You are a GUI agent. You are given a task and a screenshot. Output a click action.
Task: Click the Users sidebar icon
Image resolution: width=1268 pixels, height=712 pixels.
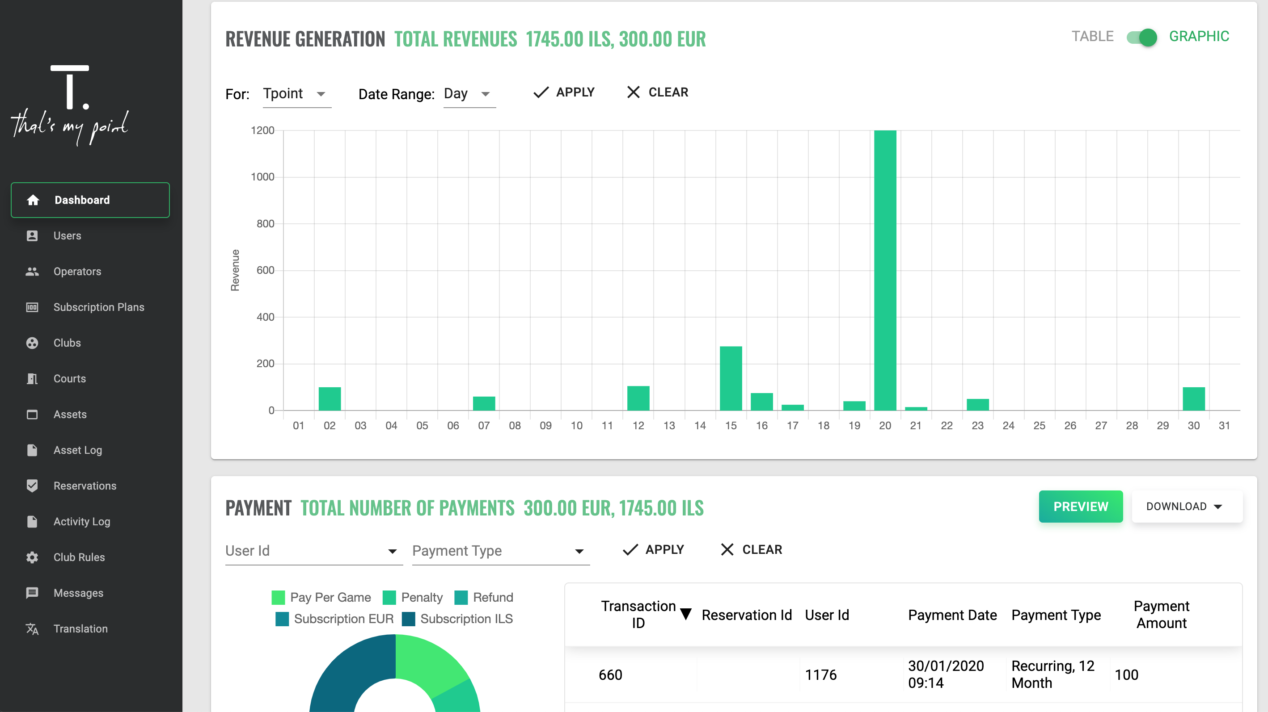click(32, 235)
